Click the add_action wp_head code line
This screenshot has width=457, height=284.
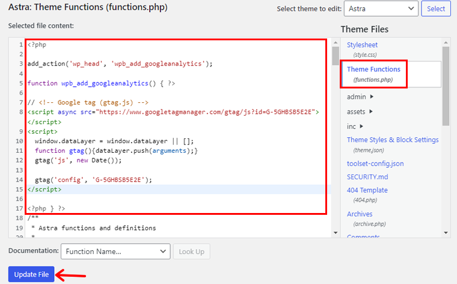[x=120, y=64]
